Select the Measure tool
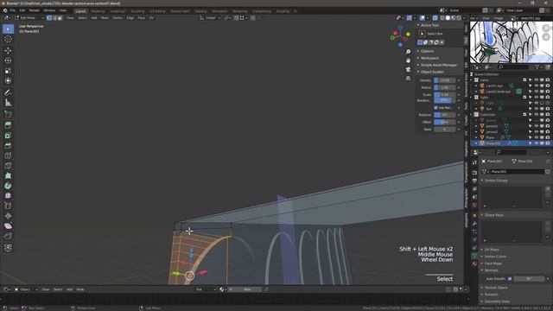 tap(8, 103)
